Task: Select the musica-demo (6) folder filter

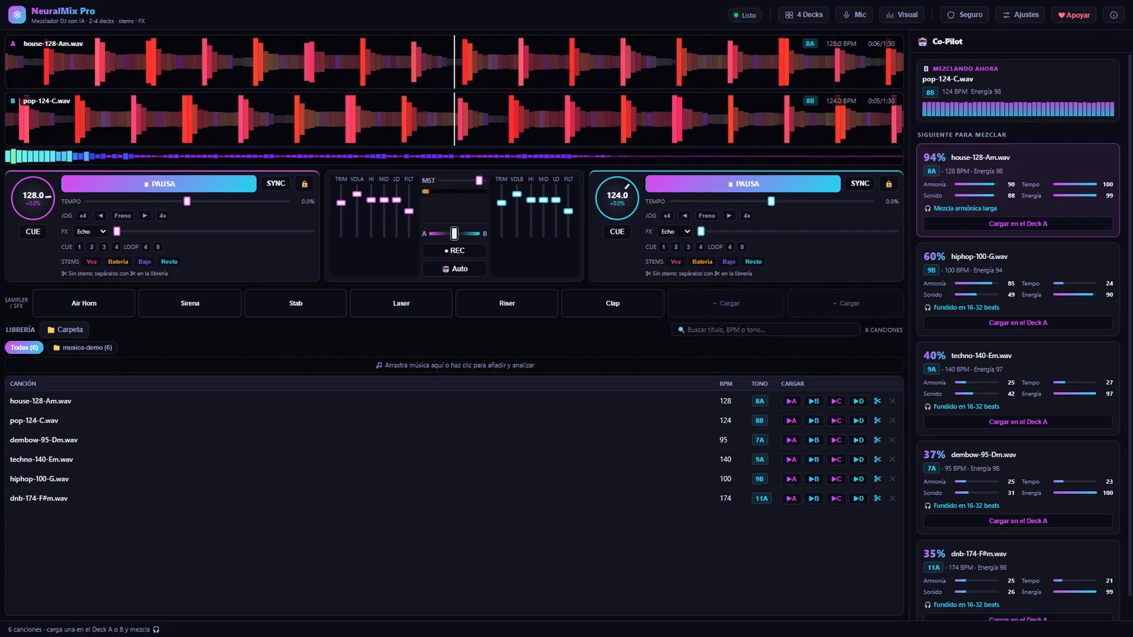Action: coord(82,348)
